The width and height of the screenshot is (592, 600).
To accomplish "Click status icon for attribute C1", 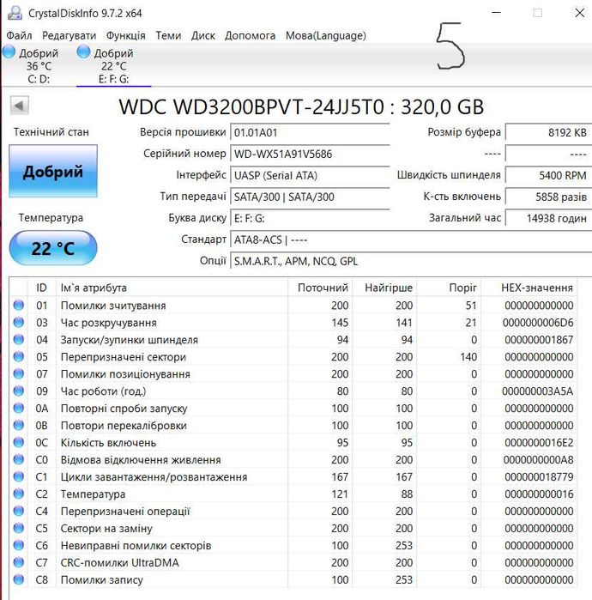I will (18, 476).
